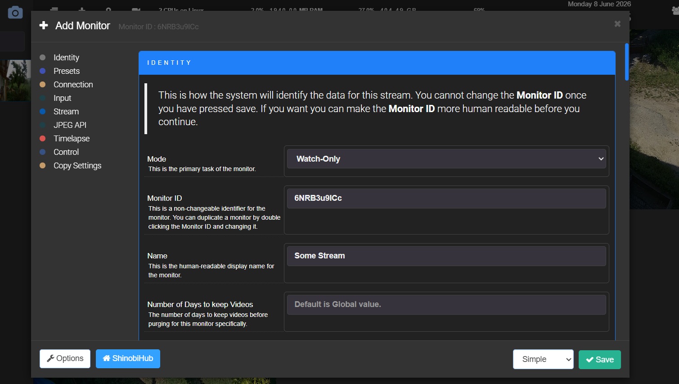
Task: Open the JPEG API section
Action: [x=70, y=125]
